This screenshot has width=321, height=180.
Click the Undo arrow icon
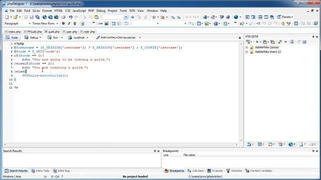point(71,17)
